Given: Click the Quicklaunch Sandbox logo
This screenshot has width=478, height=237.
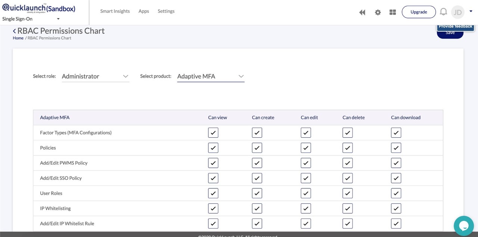Looking at the screenshot, I should [x=39, y=8].
